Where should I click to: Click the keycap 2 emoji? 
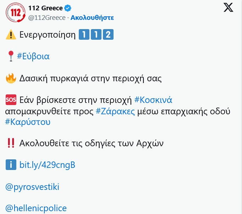pos(108,35)
